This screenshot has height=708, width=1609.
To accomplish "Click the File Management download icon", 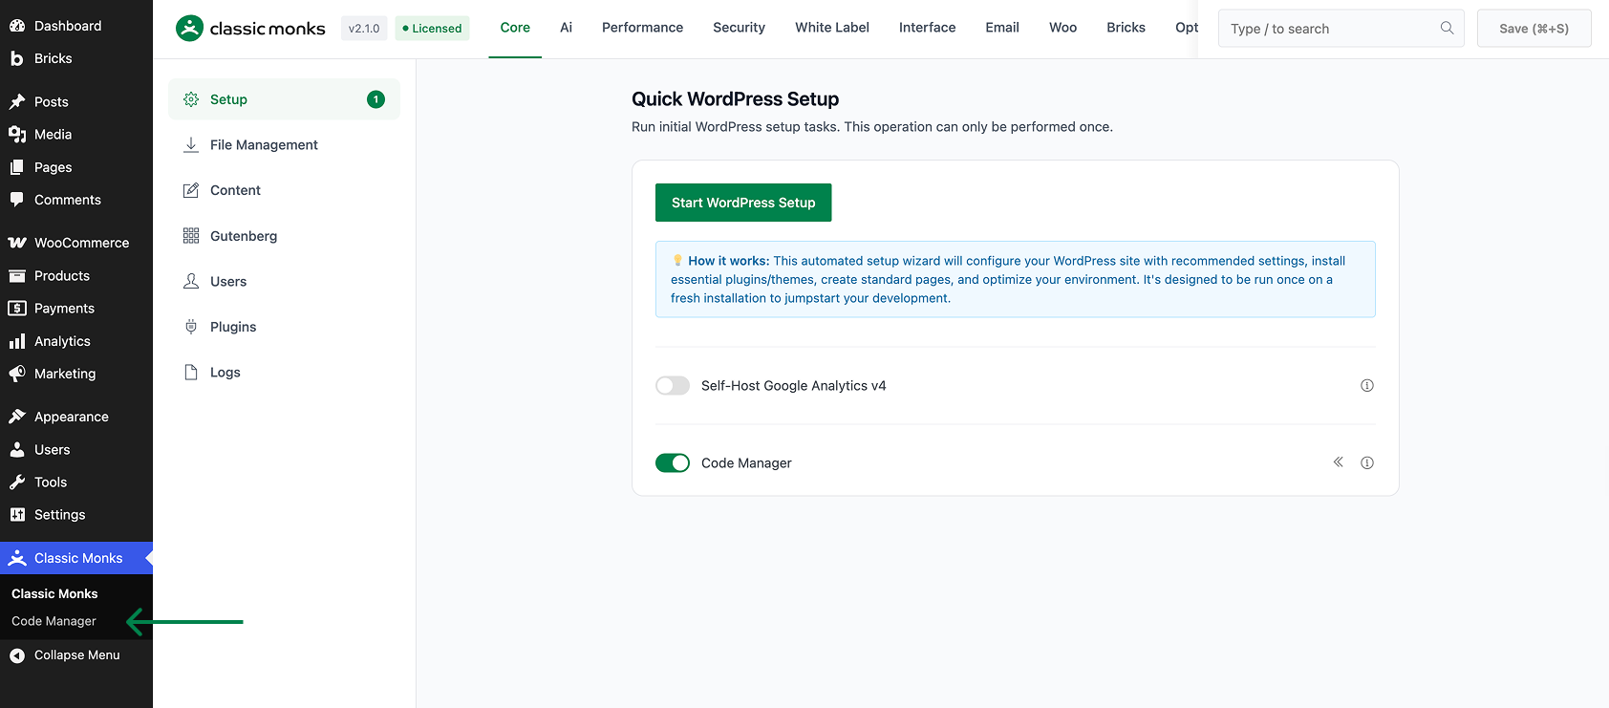I will point(191,144).
